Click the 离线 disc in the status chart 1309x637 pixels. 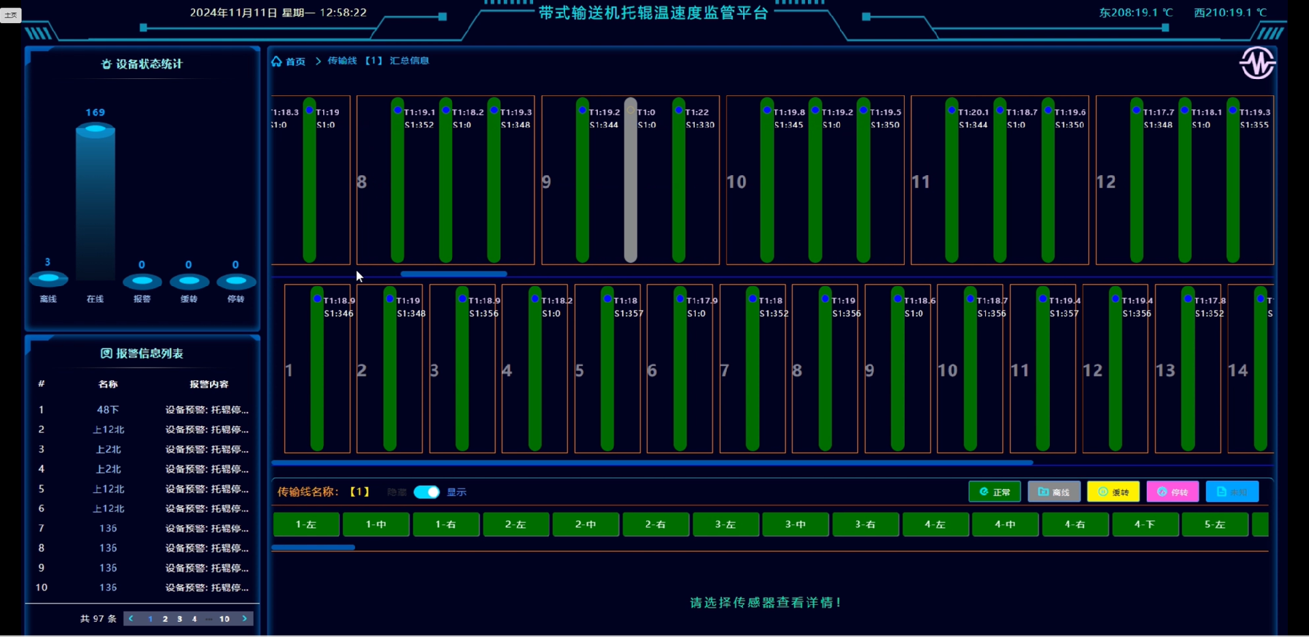(x=48, y=279)
